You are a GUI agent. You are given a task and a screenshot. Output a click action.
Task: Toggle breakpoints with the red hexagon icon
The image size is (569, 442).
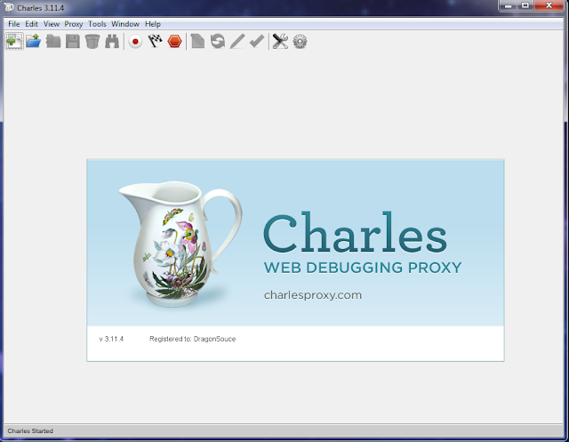[174, 41]
